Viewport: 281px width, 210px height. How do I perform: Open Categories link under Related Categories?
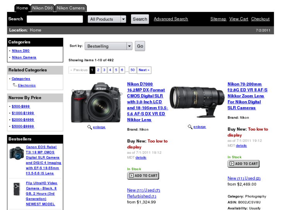(x=21, y=79)
